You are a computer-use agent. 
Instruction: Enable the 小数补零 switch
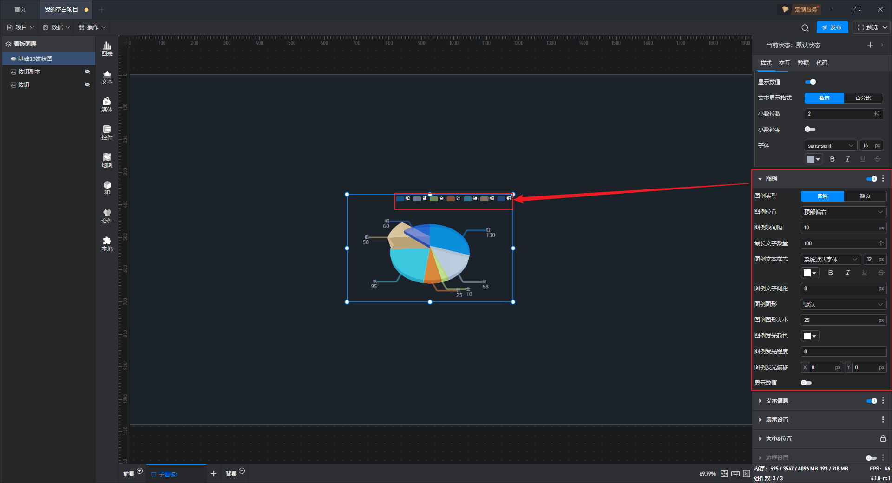(810, 130)
